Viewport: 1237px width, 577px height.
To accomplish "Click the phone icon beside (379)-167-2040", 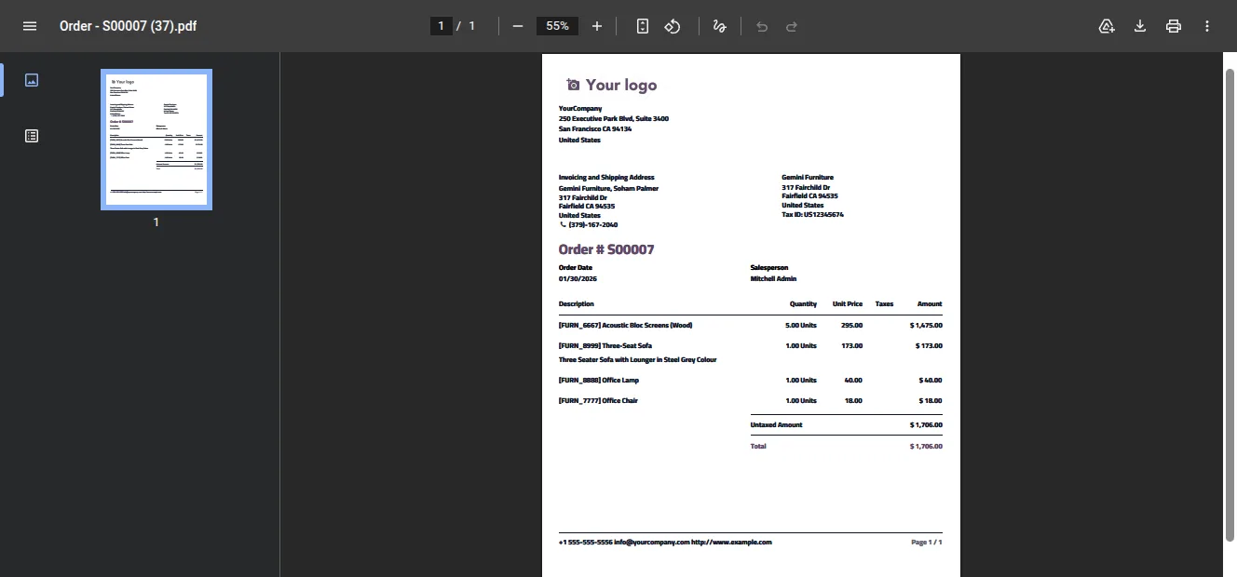I will [563, 224].
